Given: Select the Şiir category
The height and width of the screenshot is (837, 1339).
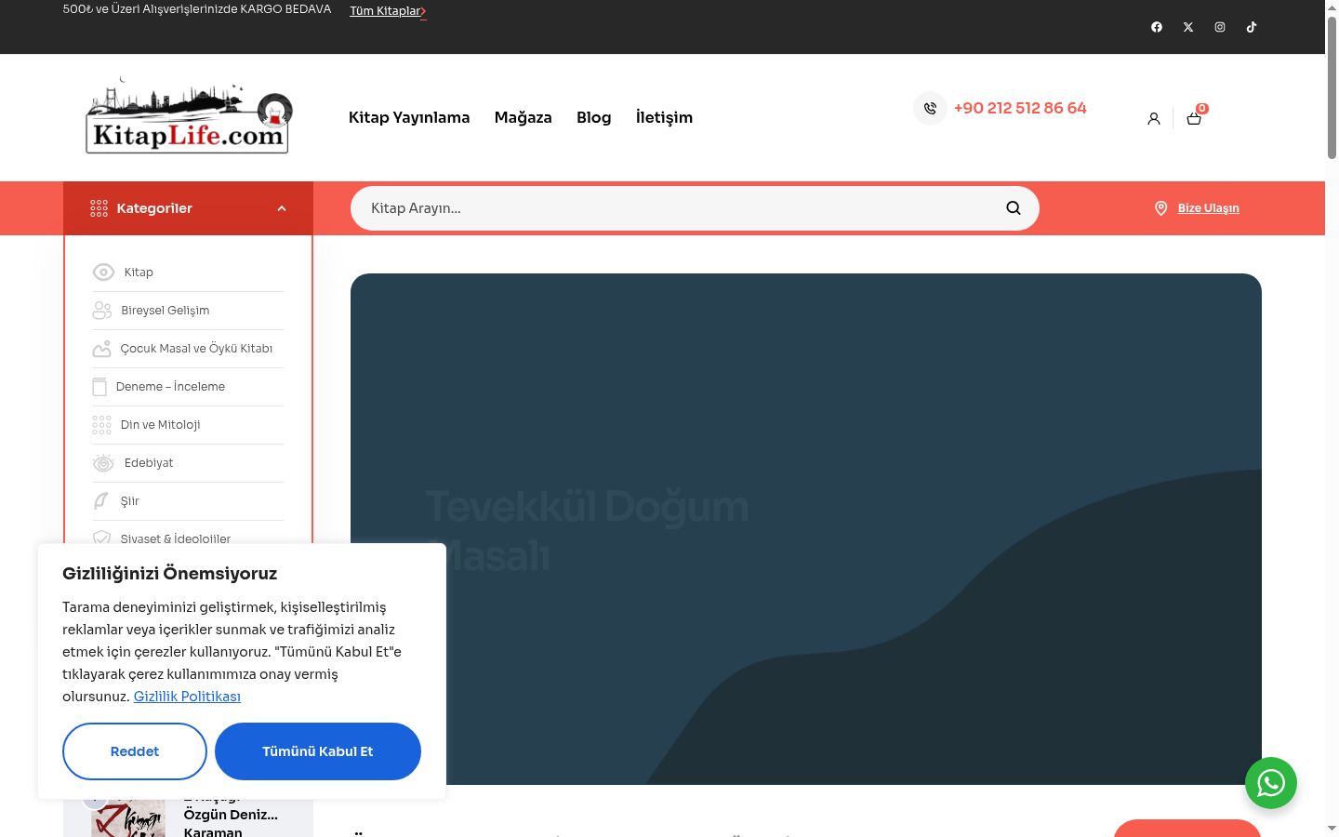Looking at the screenshot, I should [130, 501].
